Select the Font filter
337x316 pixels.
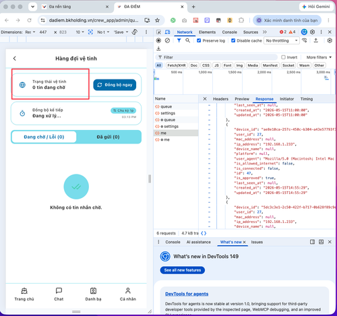coord(227,65)
